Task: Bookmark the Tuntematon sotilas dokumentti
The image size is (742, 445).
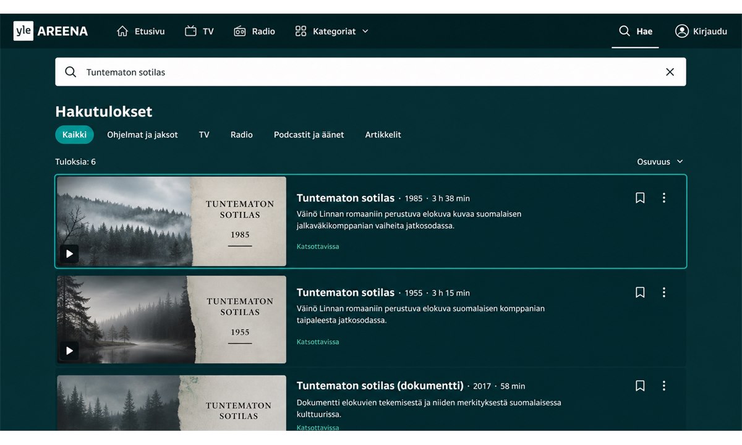Action: (x=640, y=386)
